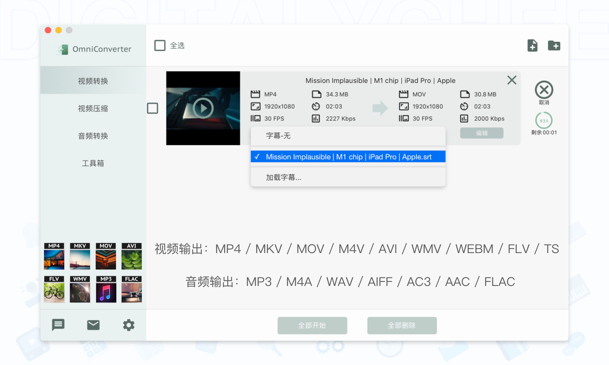
Task: Click the 音频输出 format list text
Action: pos(350,281)
